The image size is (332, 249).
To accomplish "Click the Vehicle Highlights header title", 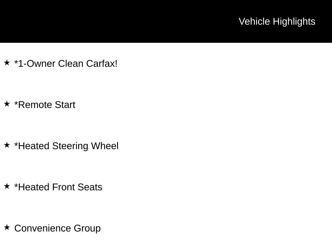I will click(x=277, y=21).
